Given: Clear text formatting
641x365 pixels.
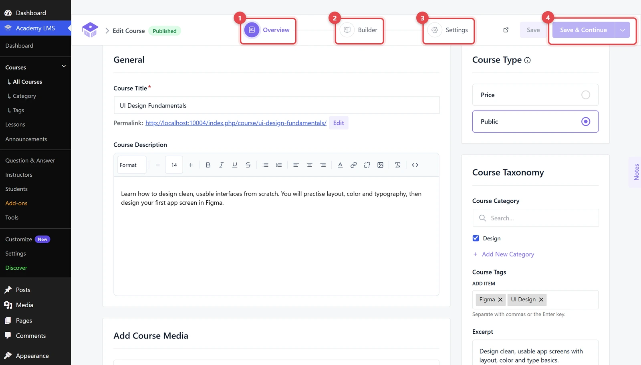Looking at the screenshot, I should (x=398, y=165).
